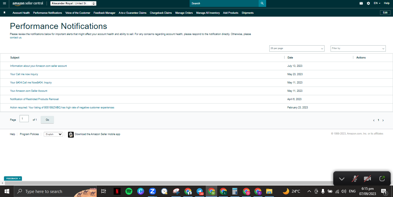This screenshot has width=393, height=197.
Task: Open File Explorer from the taskbar
Action: [x=269, y=191]
